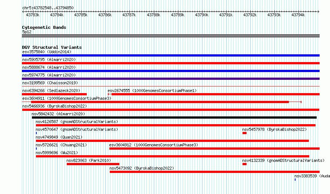Click the 43794k ruler tick label

click(x=298, y=15)
